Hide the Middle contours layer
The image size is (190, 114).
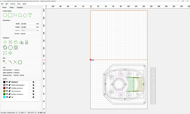(7, 88)
